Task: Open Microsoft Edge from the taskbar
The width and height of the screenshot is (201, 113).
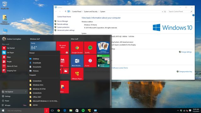Action: click(x=65, y=110)
